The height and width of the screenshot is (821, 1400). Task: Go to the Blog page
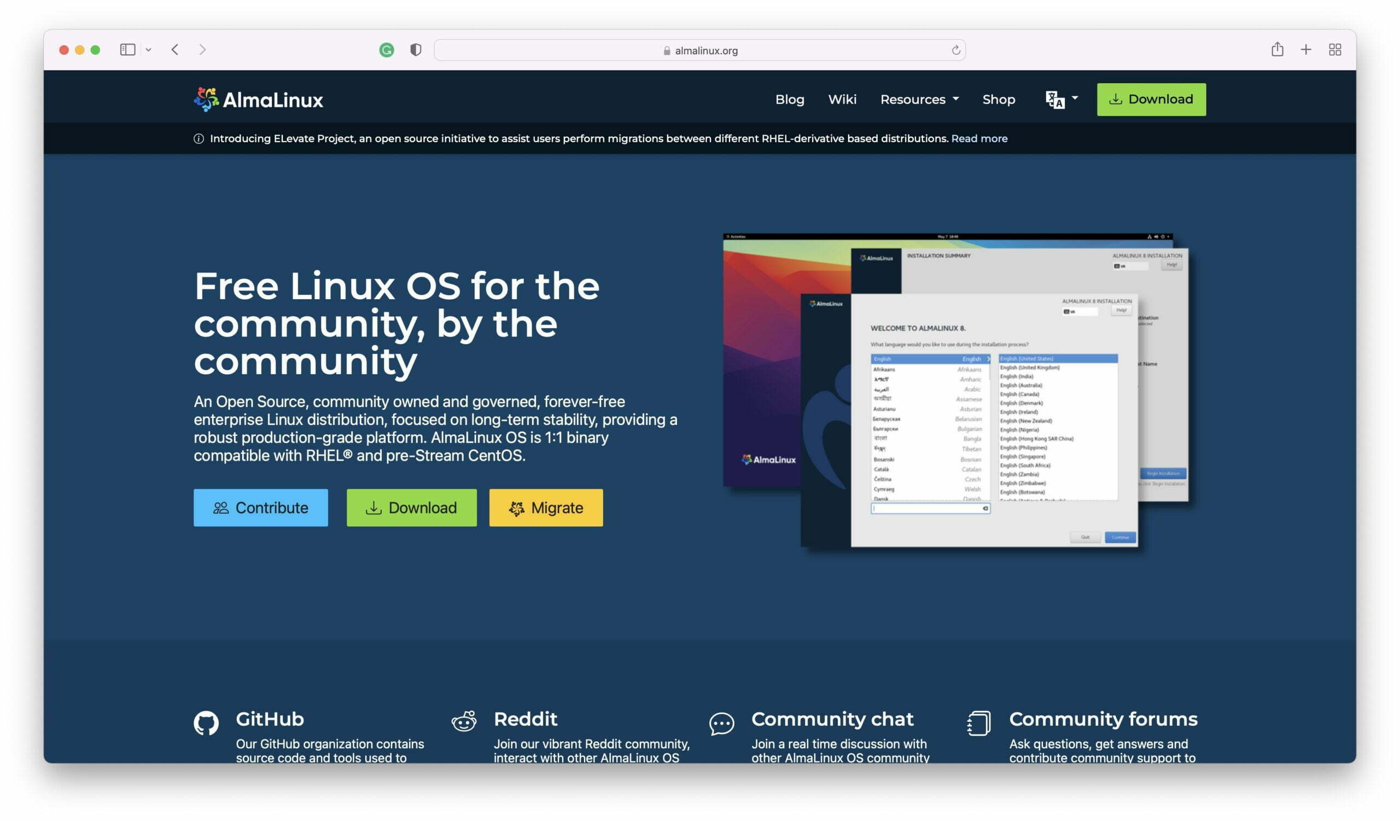point(790,100)
